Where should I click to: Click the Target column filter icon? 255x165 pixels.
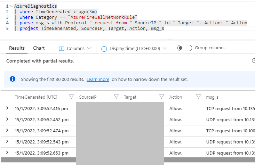[x=161, y=97]
